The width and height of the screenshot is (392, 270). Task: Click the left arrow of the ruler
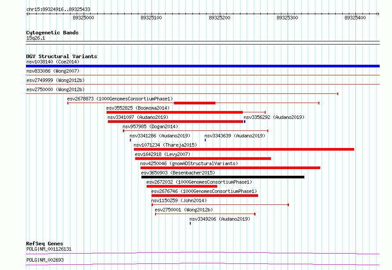(x=27, y=14)
